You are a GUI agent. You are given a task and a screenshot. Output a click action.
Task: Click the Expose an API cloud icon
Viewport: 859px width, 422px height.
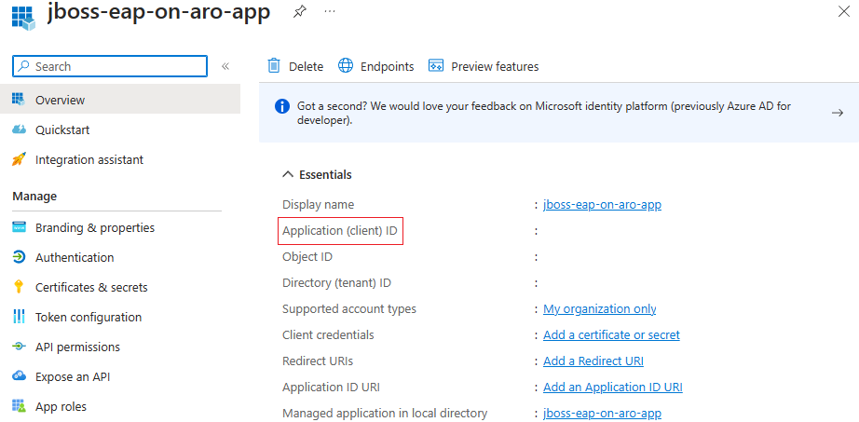(x=19, y=376)
